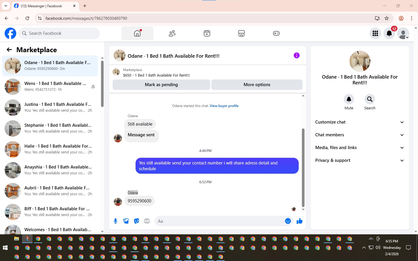The width and height of the screenshot is (418, 261).
Task: Open Facebook home via the logo
Action: click(x=10, y=33)
